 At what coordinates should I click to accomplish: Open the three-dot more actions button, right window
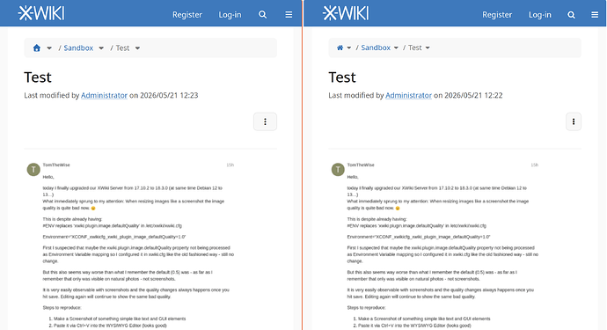[x=574, y=121]
